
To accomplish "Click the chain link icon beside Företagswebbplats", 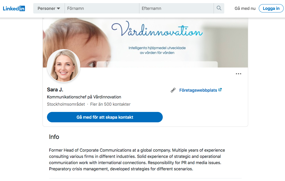I will click(173, 90).
